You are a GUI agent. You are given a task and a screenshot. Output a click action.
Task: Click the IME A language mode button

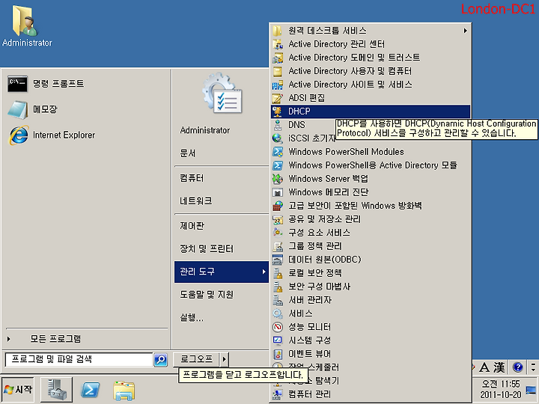point(484,367)
